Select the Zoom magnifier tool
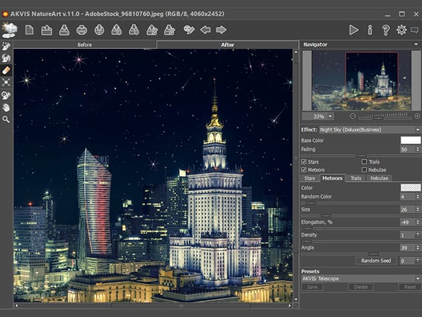 click(7, 119)
